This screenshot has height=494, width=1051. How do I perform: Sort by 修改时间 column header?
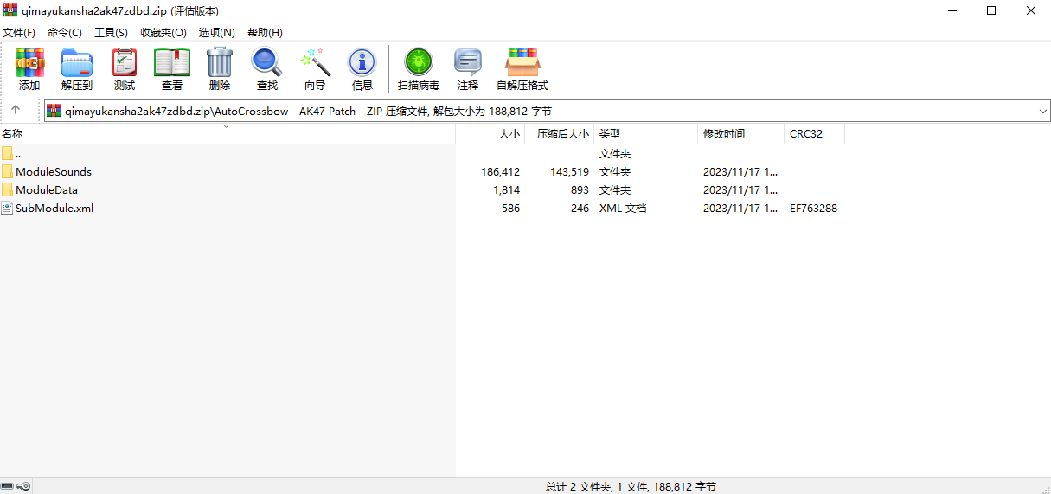click(x=741, y=134)
